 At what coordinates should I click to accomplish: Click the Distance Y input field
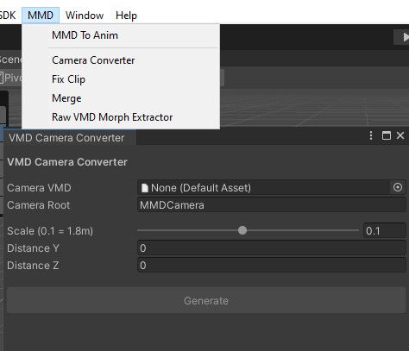pos(272,248)
